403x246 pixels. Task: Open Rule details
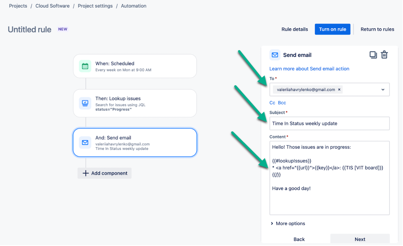294,29
